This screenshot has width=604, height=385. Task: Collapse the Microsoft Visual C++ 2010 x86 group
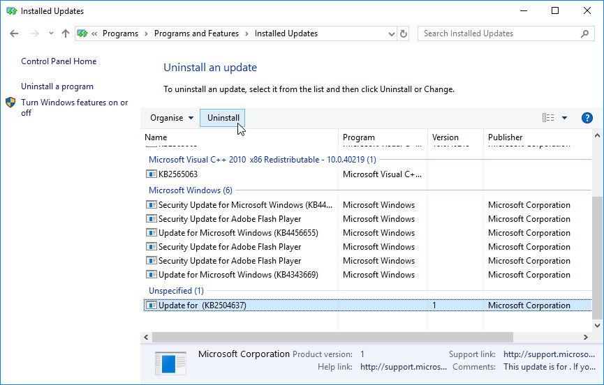pyautogui.click(x=263, y=160)
